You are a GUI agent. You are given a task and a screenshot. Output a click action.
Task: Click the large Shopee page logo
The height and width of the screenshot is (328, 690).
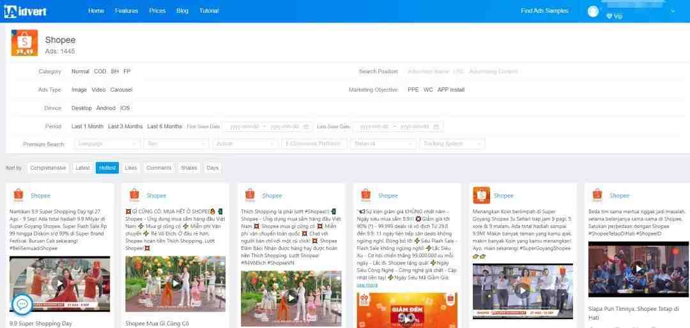24,43
